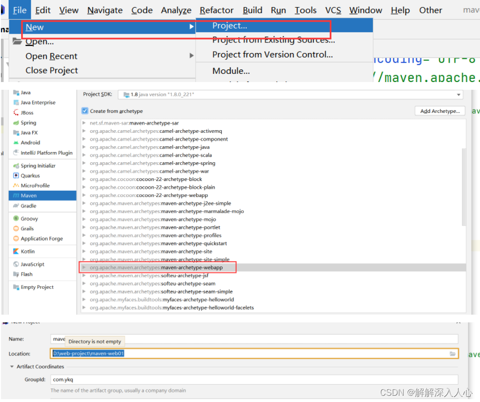This screenshot has width=480, height=402.
Task: Expand net.sf.maven-sar archetype arrow
Action: (84, 123)
